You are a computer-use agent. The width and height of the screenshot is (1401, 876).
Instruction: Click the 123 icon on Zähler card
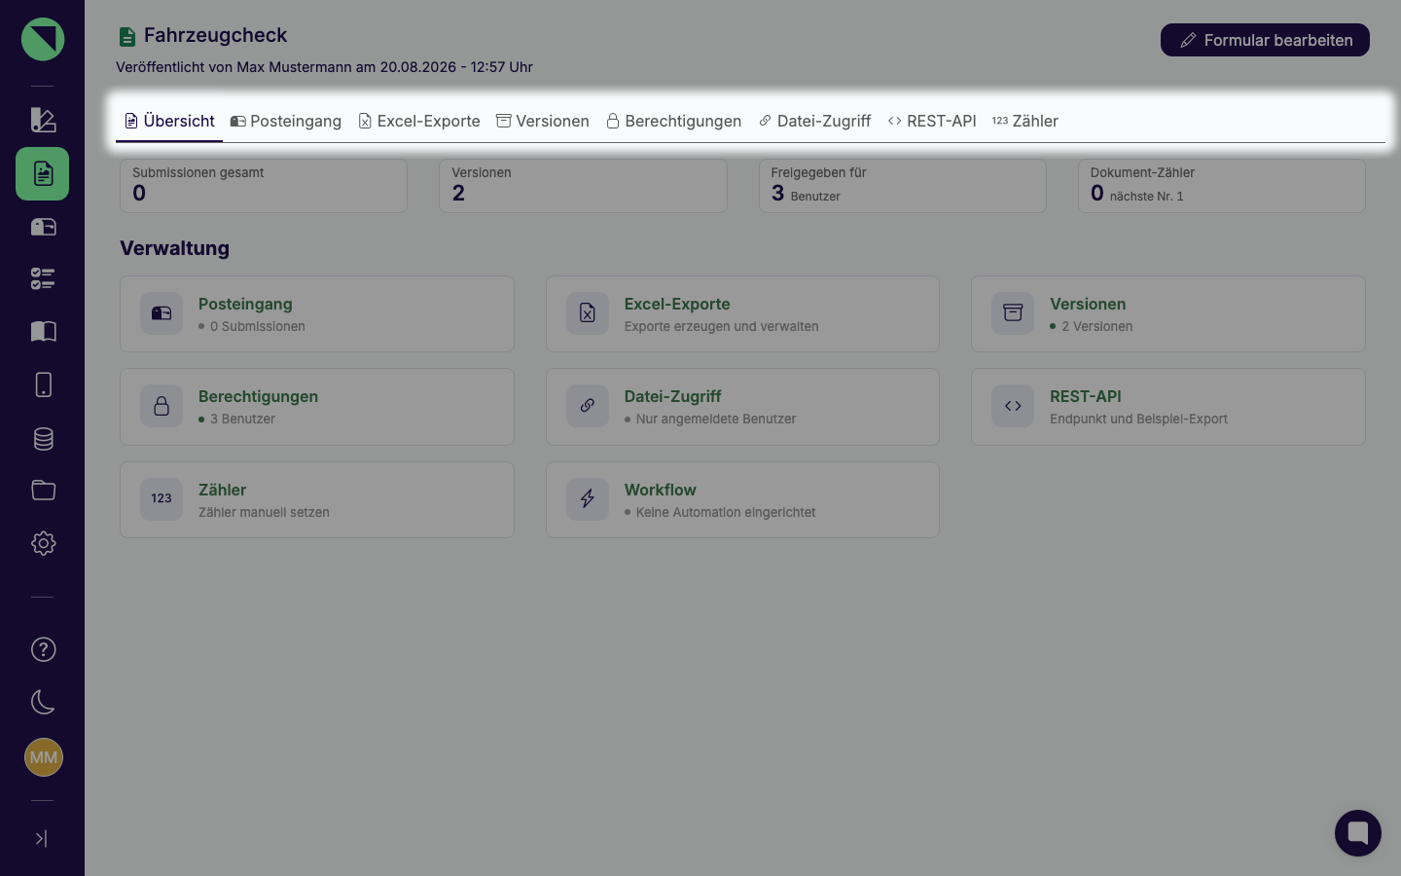(x=162, y=499)
